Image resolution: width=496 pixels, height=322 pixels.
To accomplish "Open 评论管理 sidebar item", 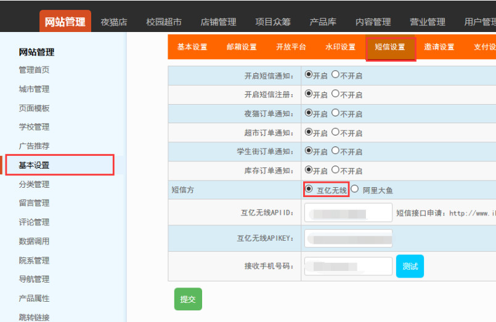I will tap(34, 222).
